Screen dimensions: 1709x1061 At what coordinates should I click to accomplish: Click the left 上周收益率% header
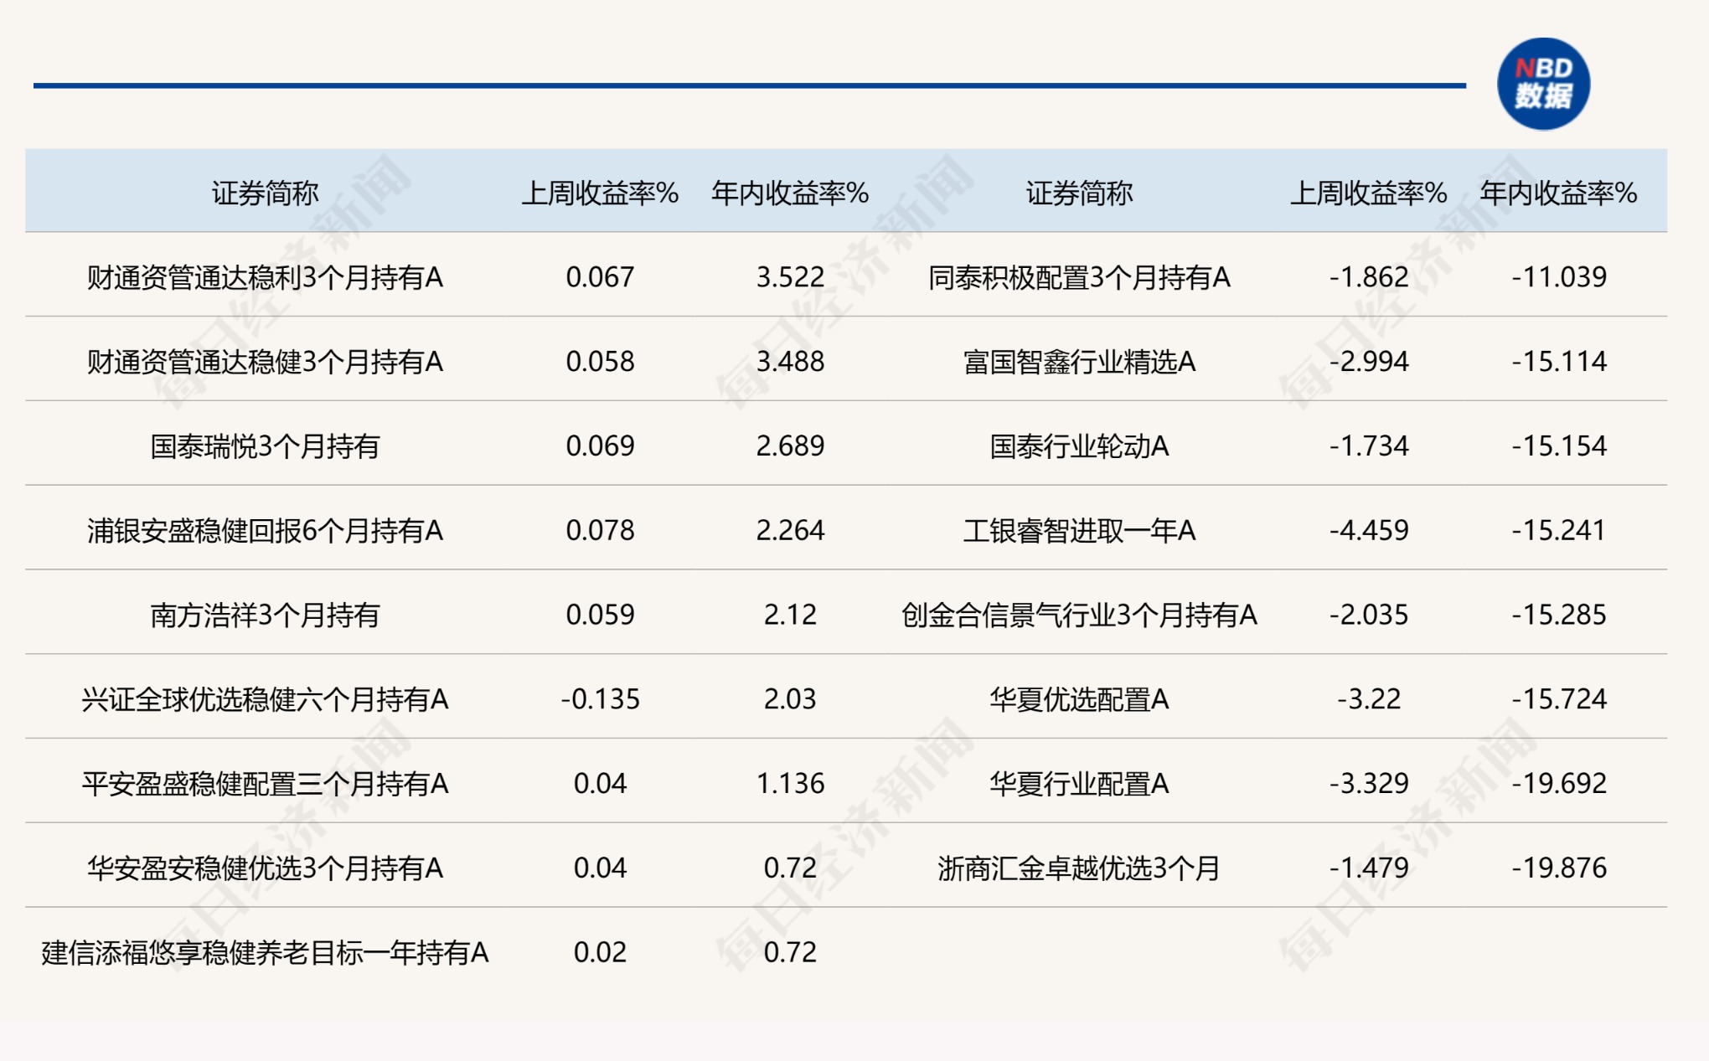tap(599, 193)
